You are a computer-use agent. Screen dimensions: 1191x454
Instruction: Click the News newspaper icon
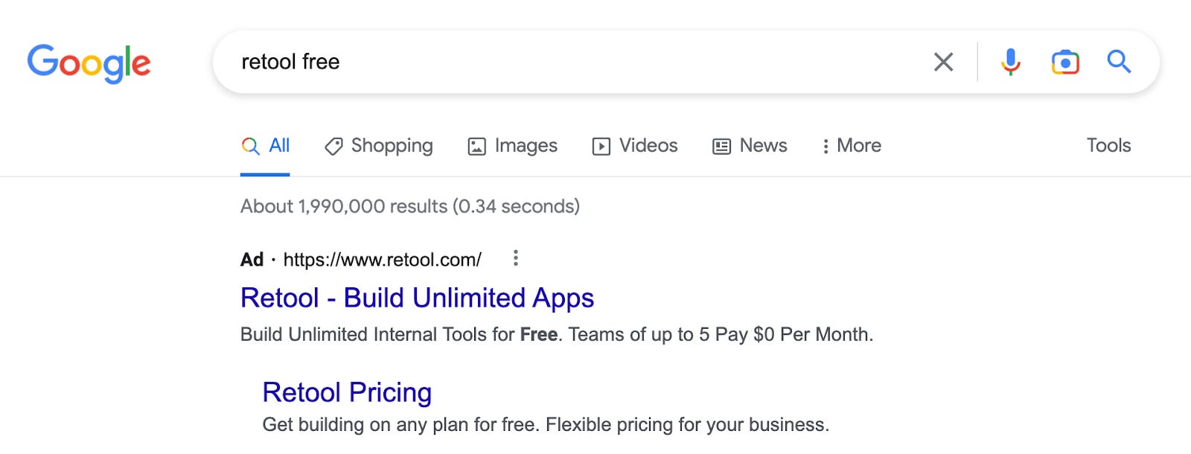point(720,145)
